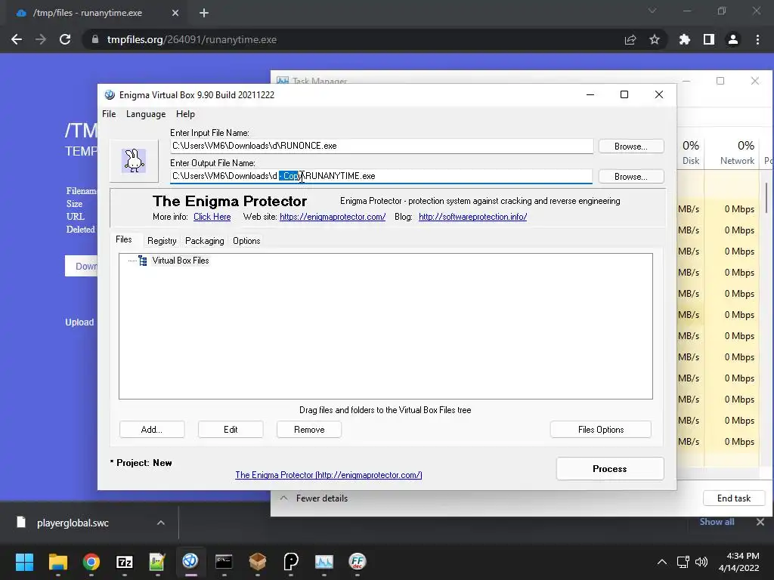Go back in Chrome
This screenshot has height=580, width=774.
(x=17, y=39)
